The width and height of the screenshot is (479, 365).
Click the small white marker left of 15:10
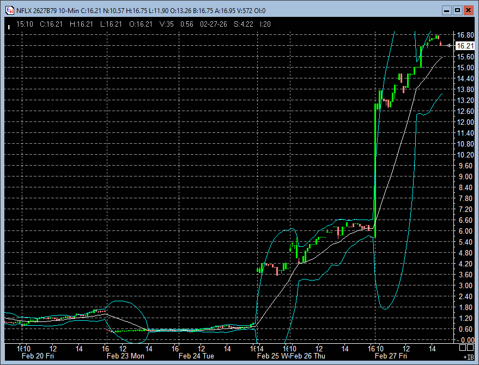9,25
